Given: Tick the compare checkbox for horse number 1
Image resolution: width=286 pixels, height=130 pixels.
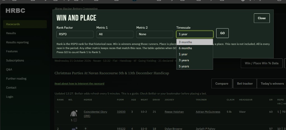Looking at the screenshot, I should coord(75,120).
